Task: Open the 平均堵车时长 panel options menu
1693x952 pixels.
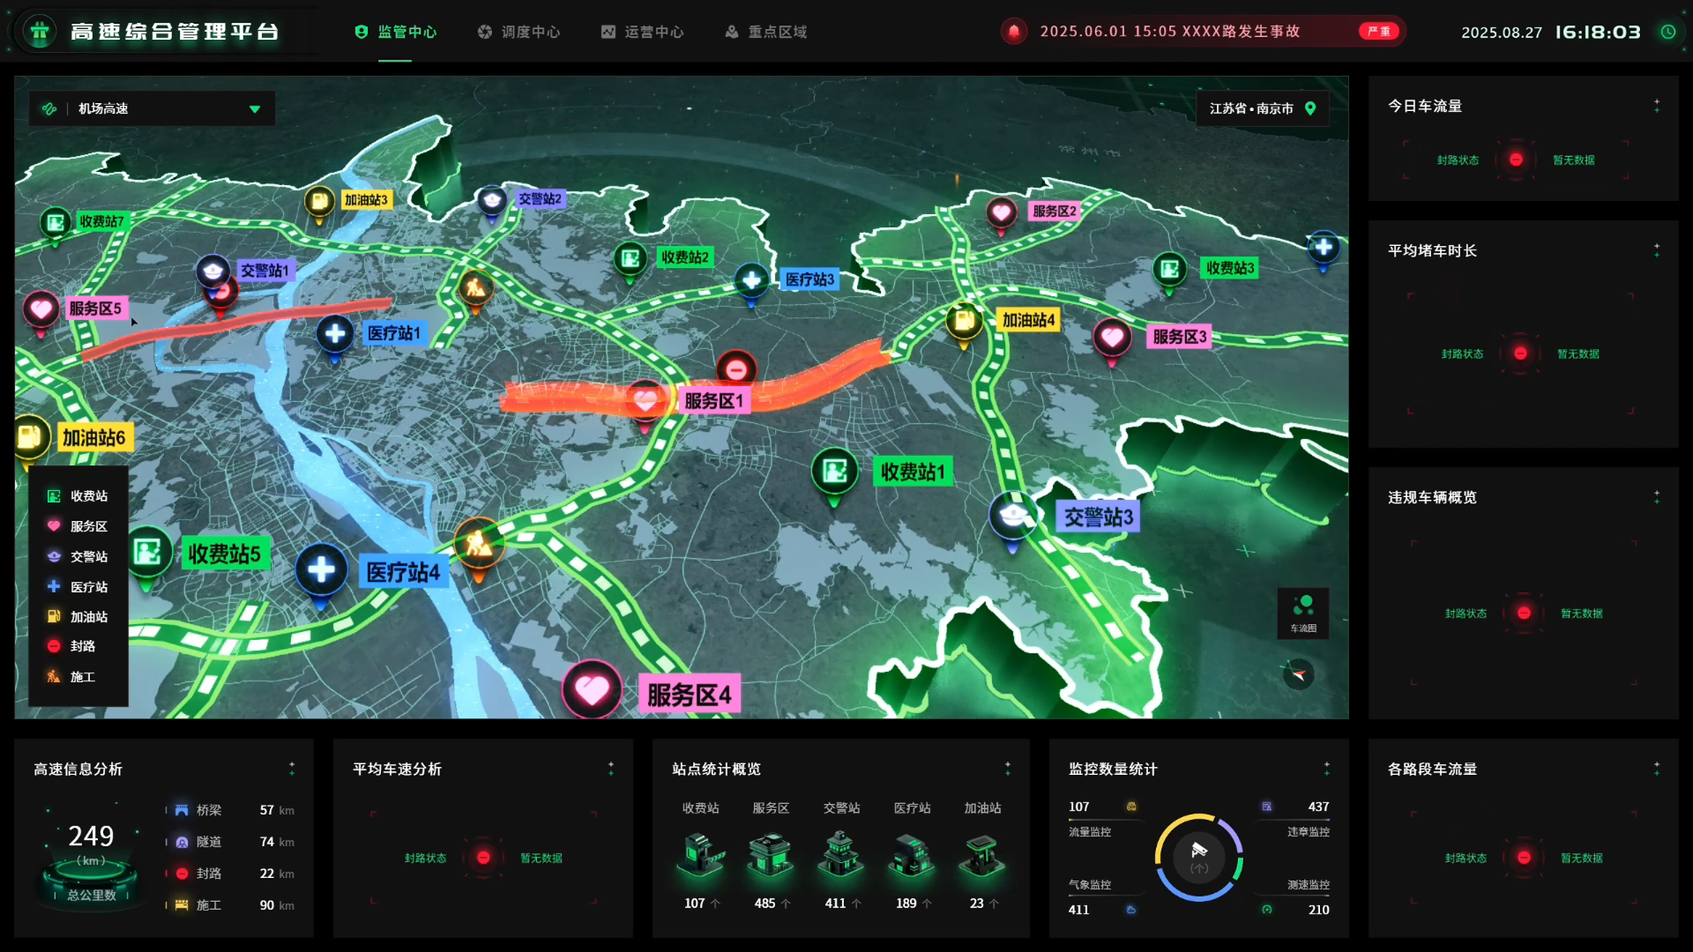Action: tap(1657, 250)
